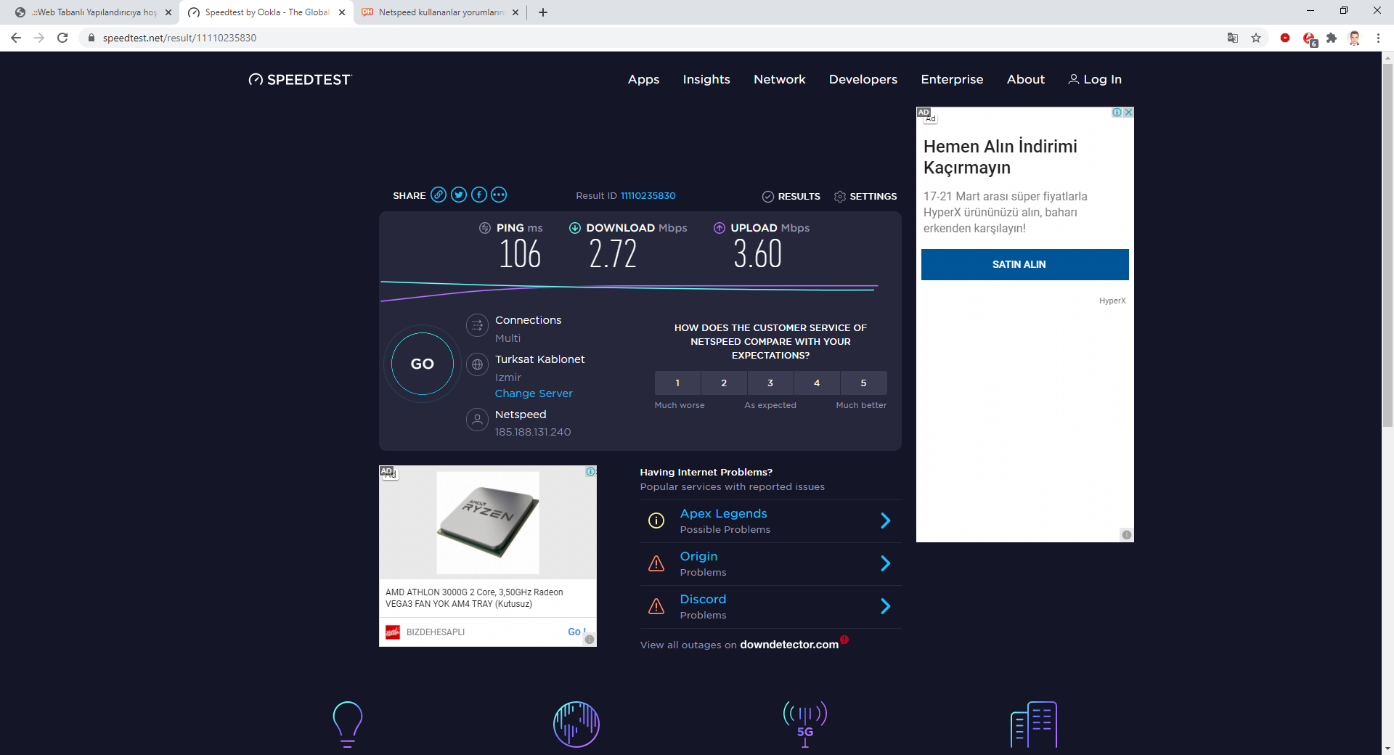The width and height of the screenshot is (1394, 755).
Task: Click the vertical page scrollbar
Action: pos(1387,245)
